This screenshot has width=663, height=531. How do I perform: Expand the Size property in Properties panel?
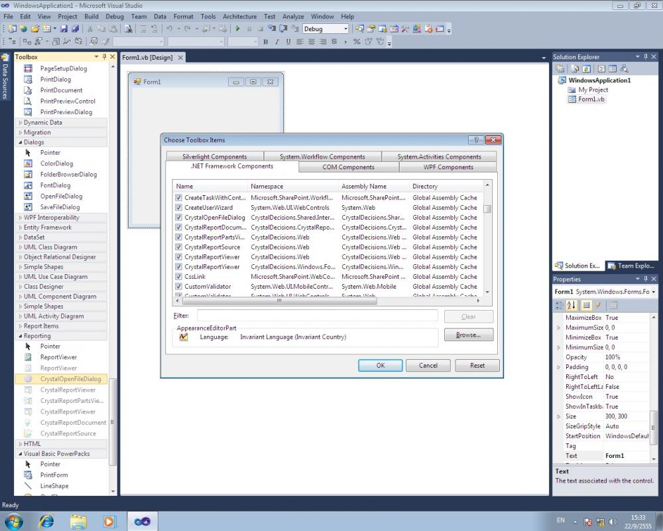click(558, 416)
